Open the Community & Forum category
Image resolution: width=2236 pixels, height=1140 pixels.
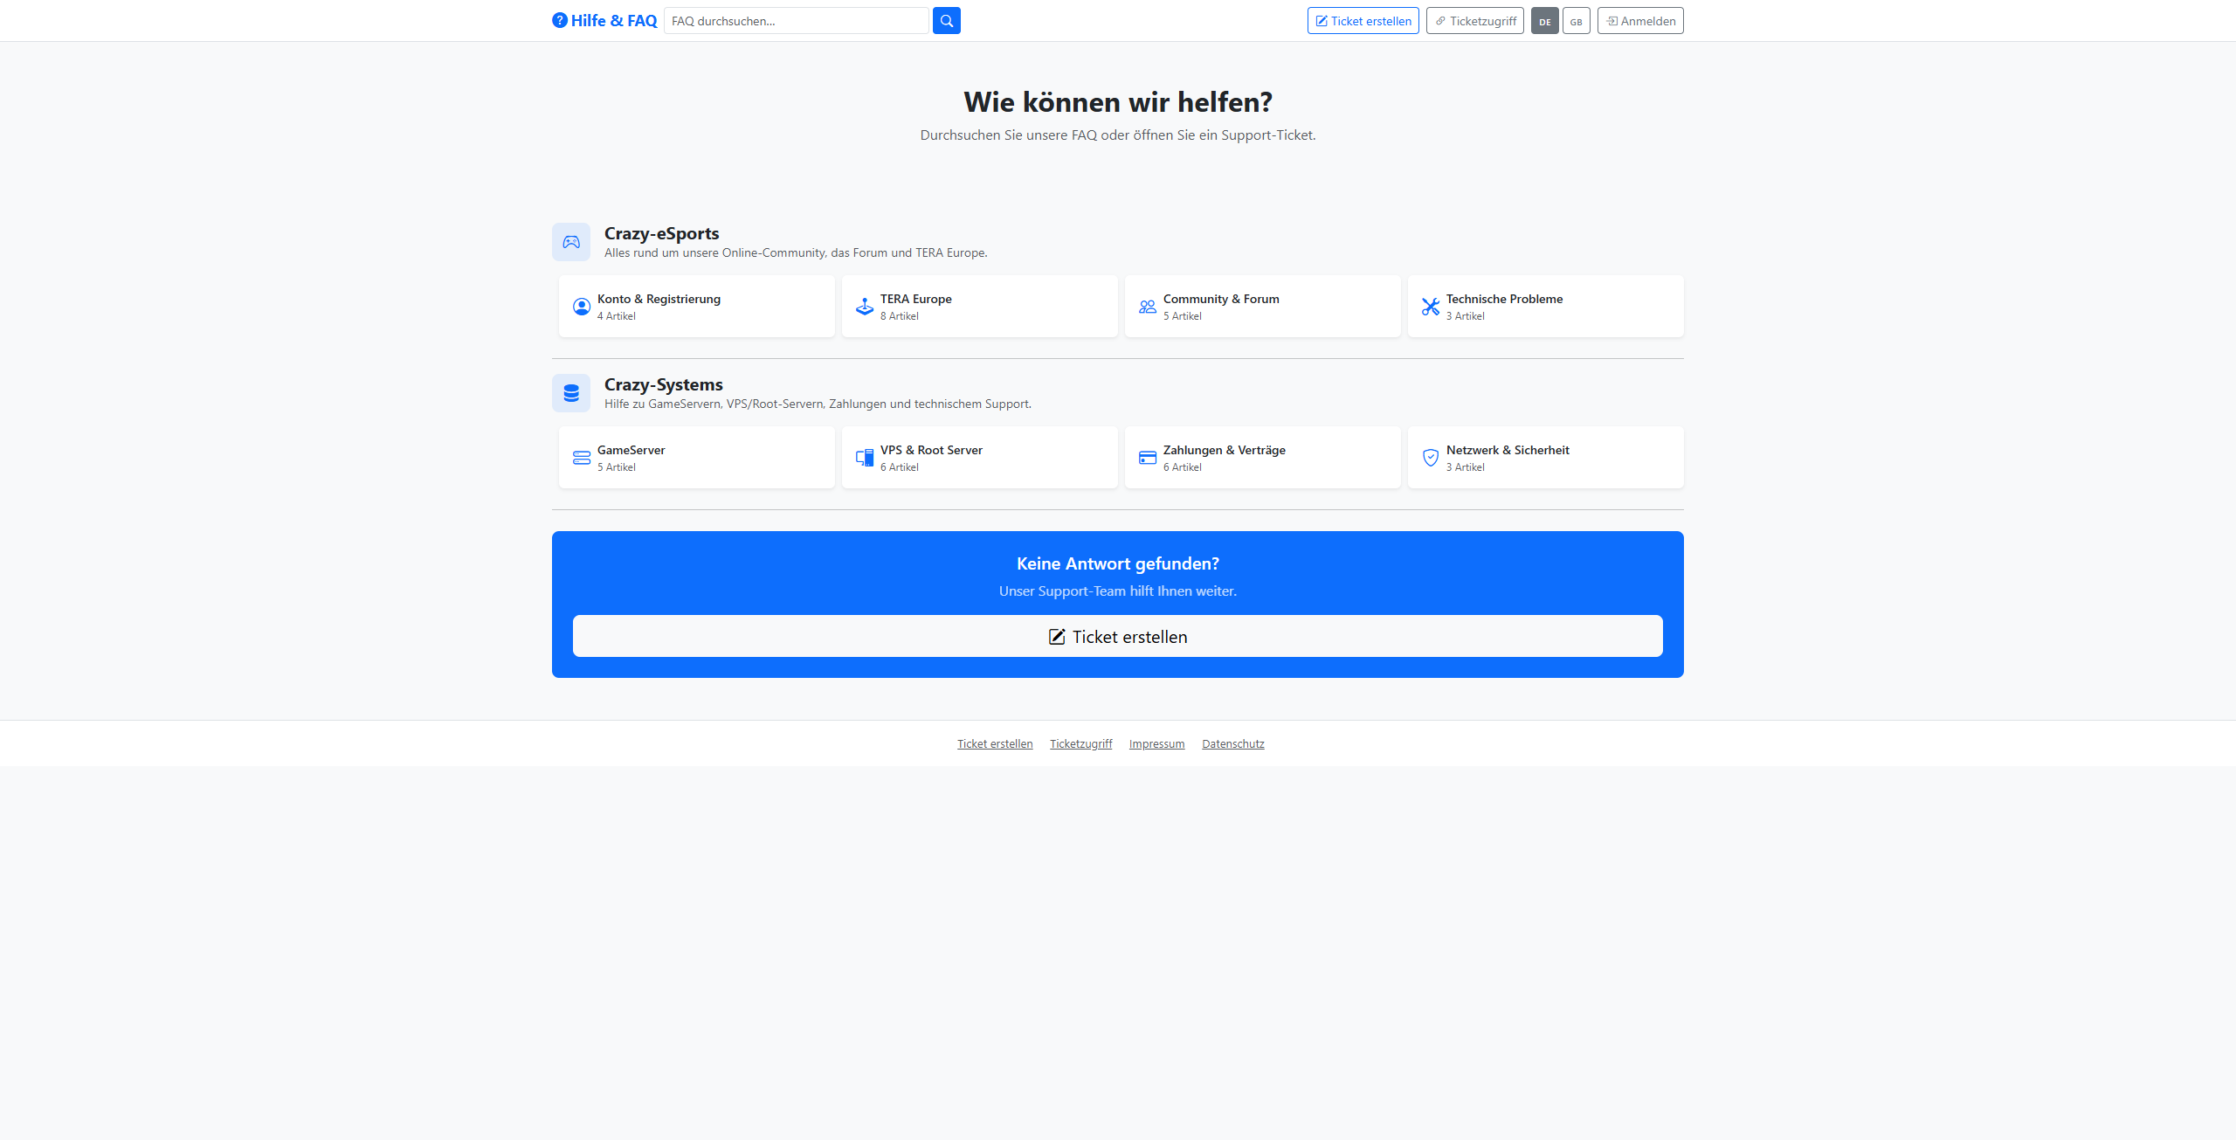(1263, 307)
